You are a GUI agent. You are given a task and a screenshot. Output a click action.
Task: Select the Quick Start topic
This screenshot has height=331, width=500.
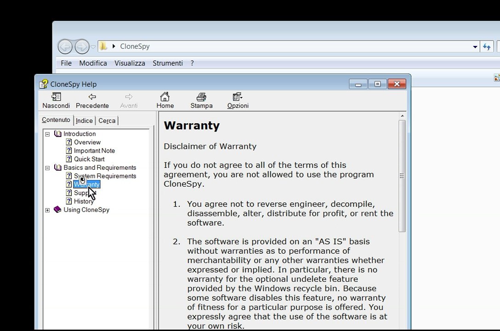click(89, 159)
